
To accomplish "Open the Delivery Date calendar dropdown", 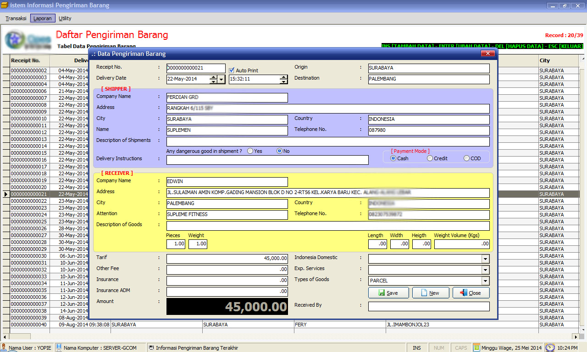I will (222, 79).
